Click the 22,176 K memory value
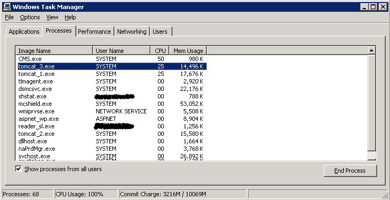The height and width of the screenshot is (200, 390). (x=192, y=89)
